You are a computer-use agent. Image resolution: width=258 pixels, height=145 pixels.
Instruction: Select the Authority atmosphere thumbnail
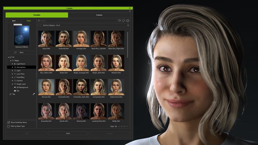tap(64, 39)
